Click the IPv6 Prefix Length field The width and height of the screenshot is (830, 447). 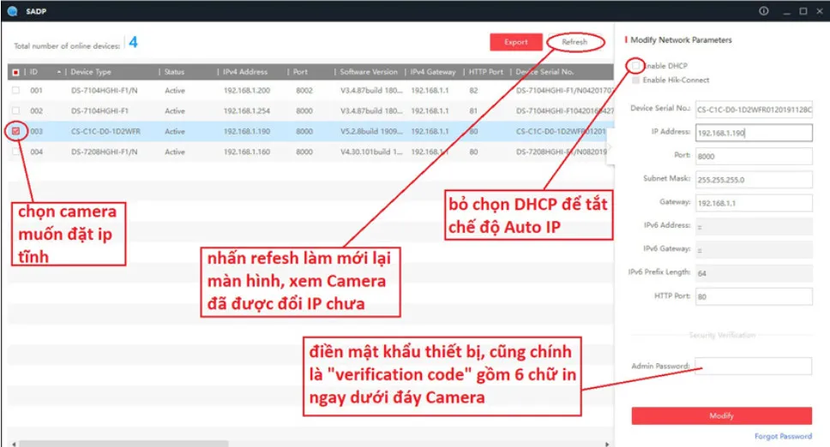[754, 273]
